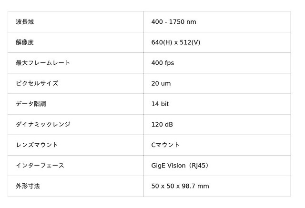Screen dimensions: 305x208
Task: Select the 14 bit value cell
Action: (160, 104)
